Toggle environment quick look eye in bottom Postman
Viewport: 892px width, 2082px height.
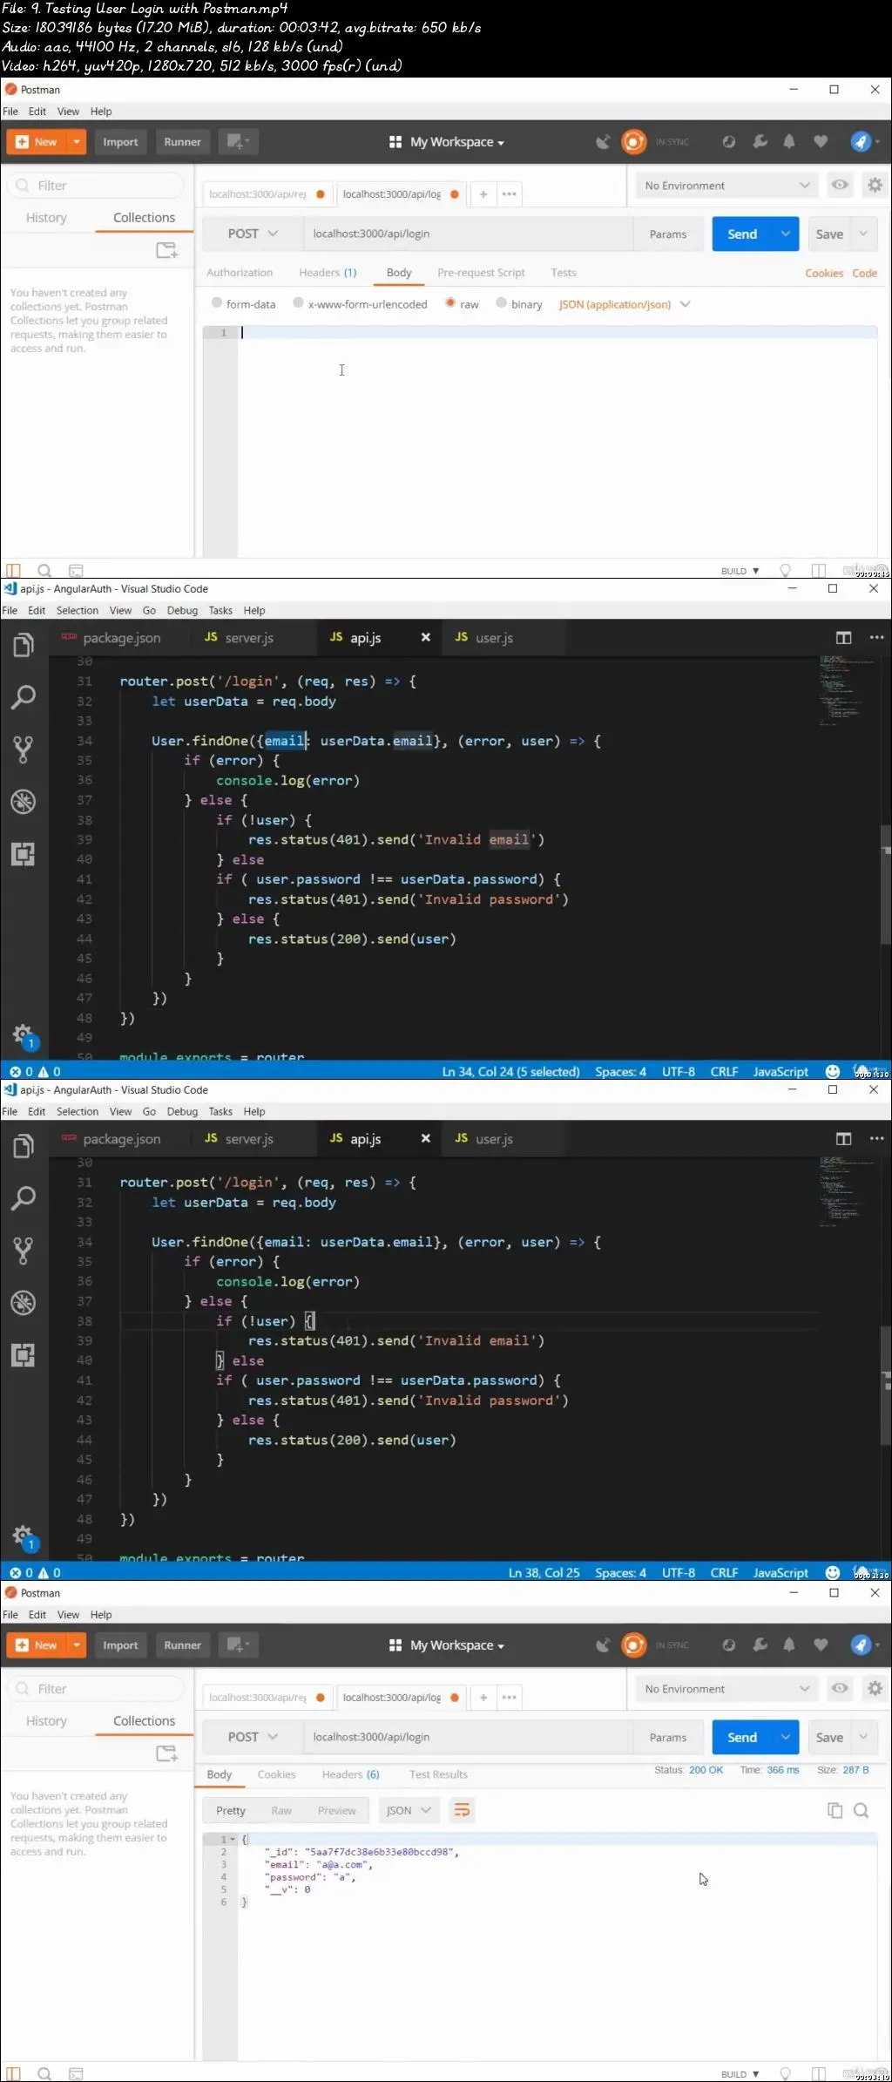pos(840,1688)
